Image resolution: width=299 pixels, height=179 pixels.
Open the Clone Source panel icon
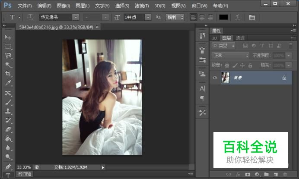point(202,74)
